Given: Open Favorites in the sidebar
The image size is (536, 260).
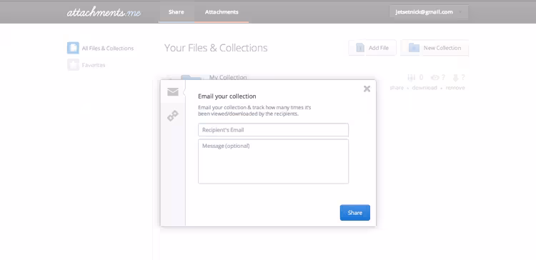Looking at the screenshot, I should point(94,65).
